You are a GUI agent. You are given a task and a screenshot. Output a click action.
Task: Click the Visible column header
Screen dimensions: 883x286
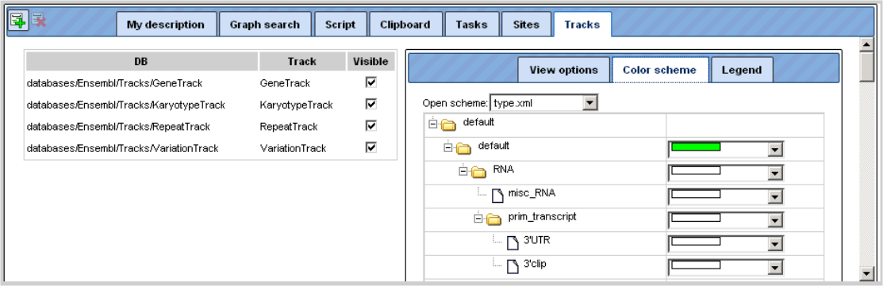[x=370, y=61]
